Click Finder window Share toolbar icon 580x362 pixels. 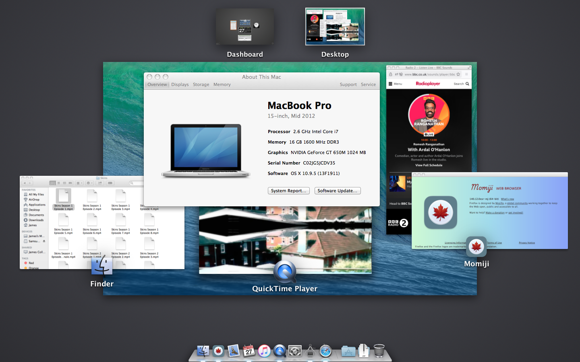pos(100,183)
